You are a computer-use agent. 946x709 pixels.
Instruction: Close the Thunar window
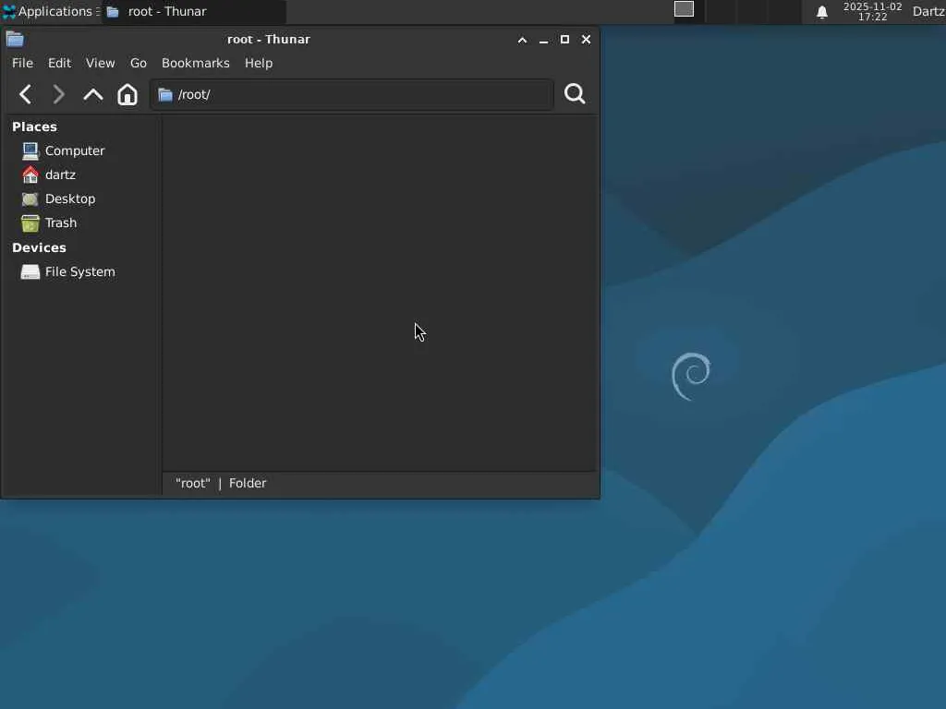[586, 40]
